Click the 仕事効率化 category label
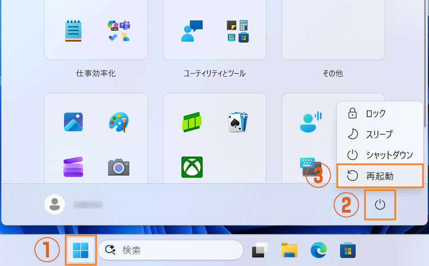This screenshot has height=266, width=429. [x=96, y=73]
